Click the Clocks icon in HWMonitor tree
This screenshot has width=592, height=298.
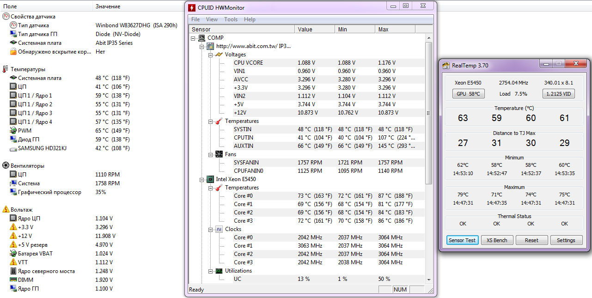point(219,229)
